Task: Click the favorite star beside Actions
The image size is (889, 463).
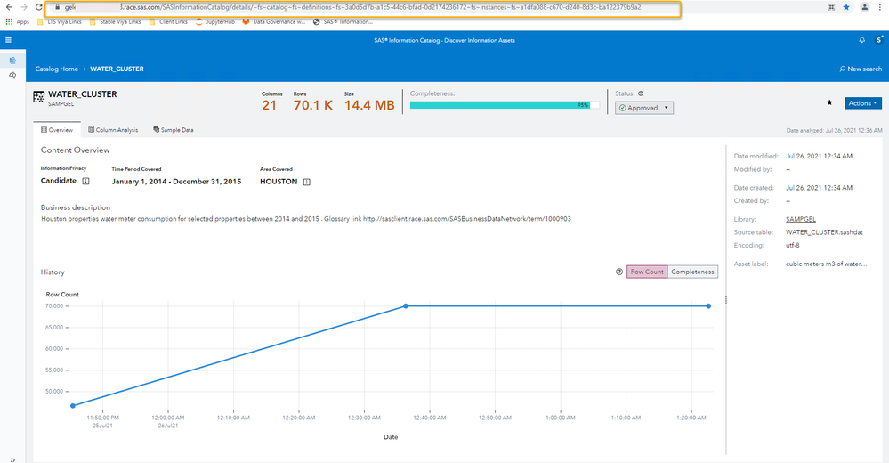Action: [830, 103]
